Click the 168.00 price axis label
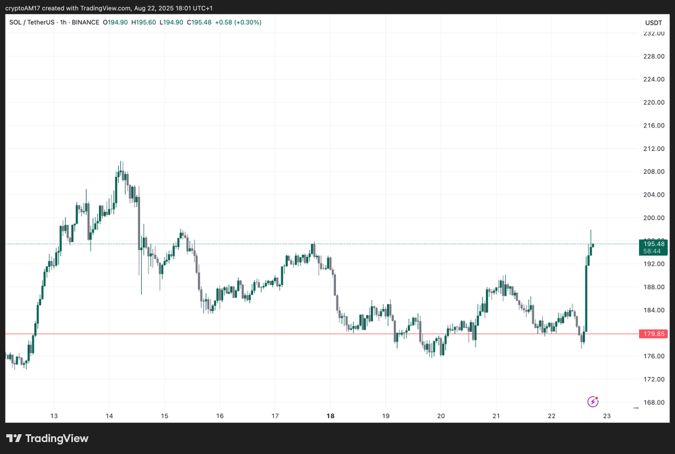The width and height of the screenshot is (675, 454). (x=653, y=402)
